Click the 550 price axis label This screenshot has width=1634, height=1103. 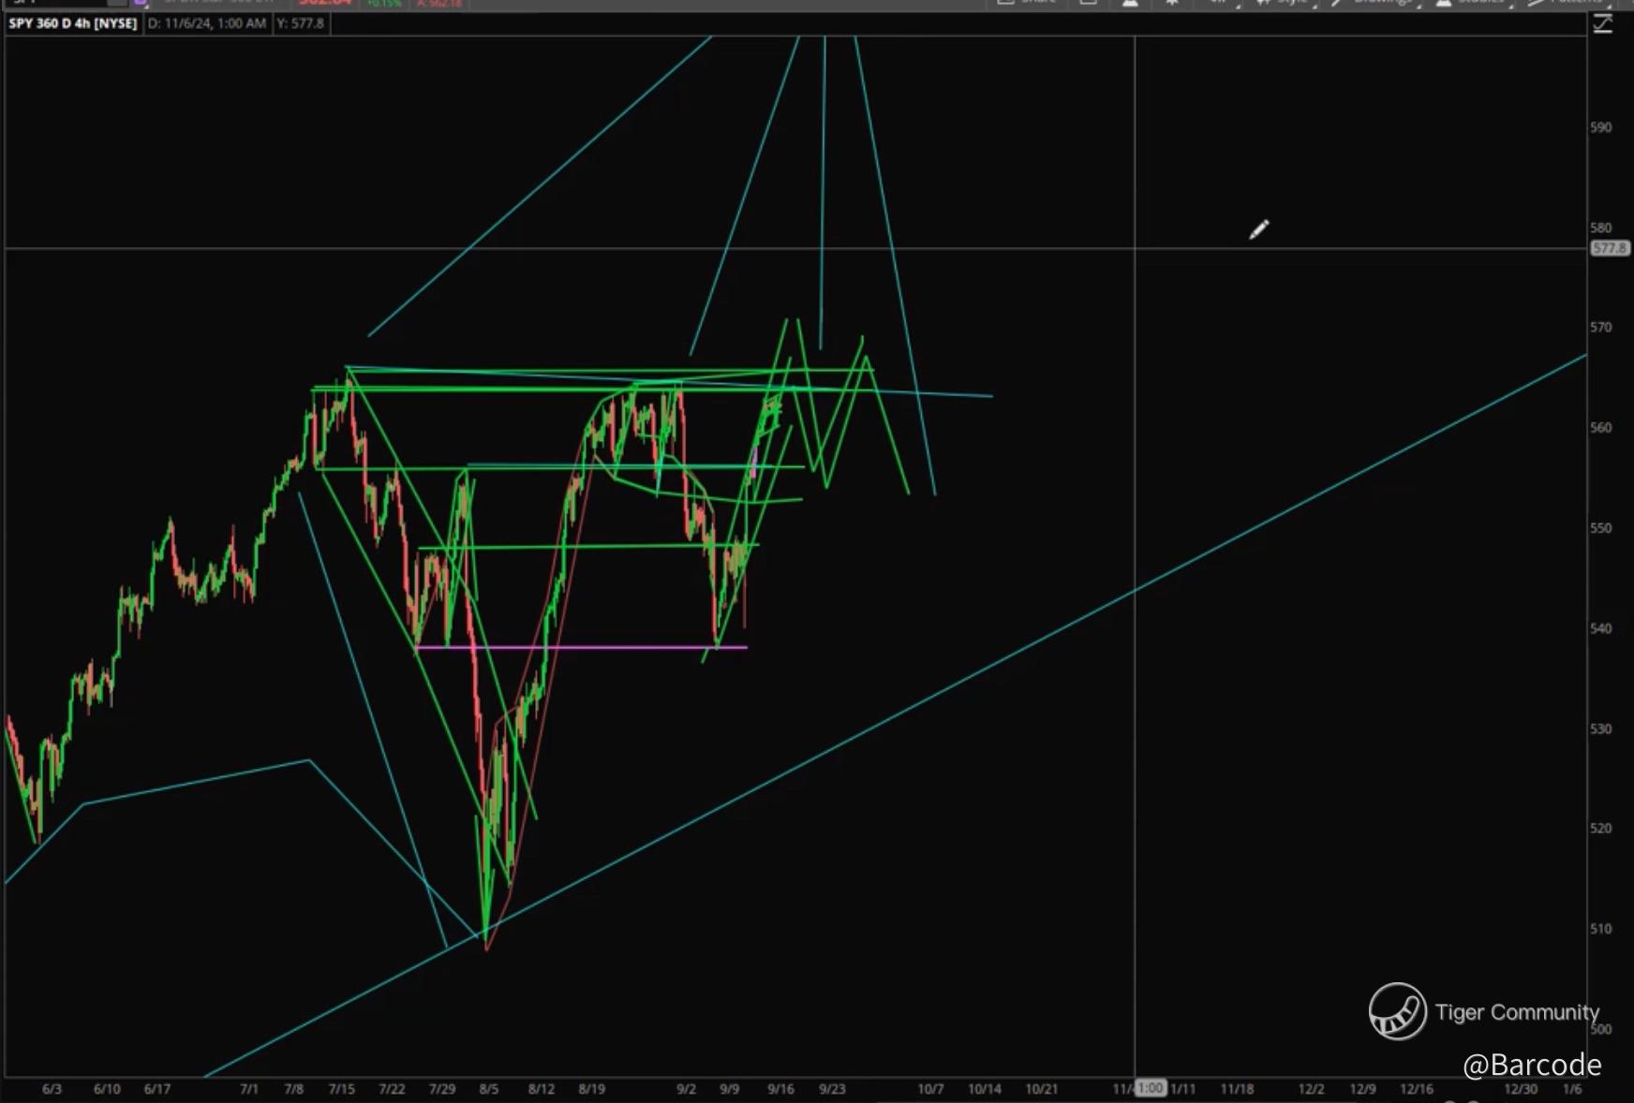click(1601, 528)
